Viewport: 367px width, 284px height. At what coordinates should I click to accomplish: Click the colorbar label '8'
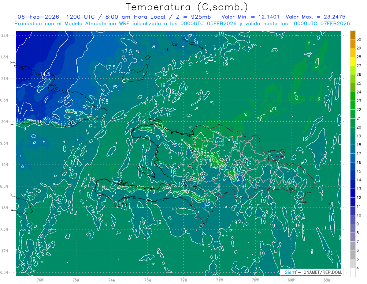coord(358,233)
